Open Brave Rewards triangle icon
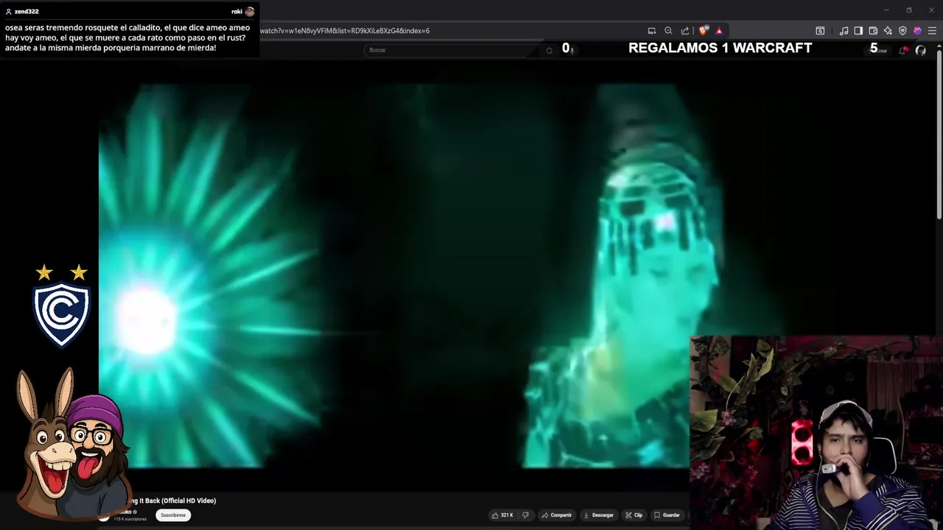Screen dimensions: 943x530 tap(719, 31)
